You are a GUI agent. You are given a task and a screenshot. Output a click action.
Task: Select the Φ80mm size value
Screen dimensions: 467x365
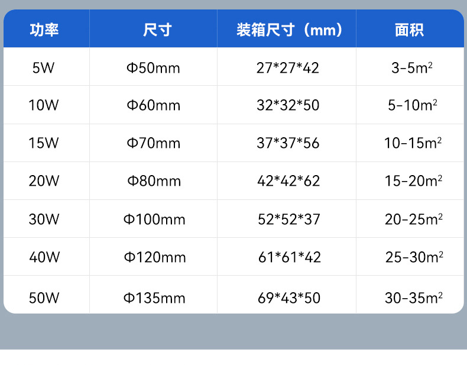tap(154, 181)
